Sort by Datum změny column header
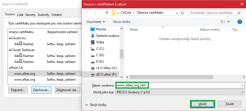The width and height of the screenshot is (246, 111). tap(210, 30)
